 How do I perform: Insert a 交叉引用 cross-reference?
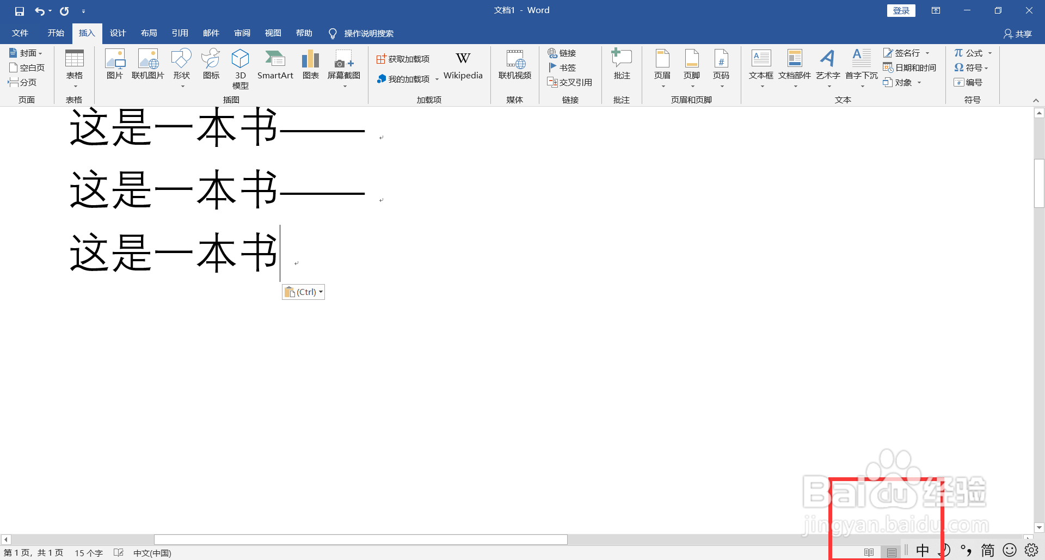[569, 82]
